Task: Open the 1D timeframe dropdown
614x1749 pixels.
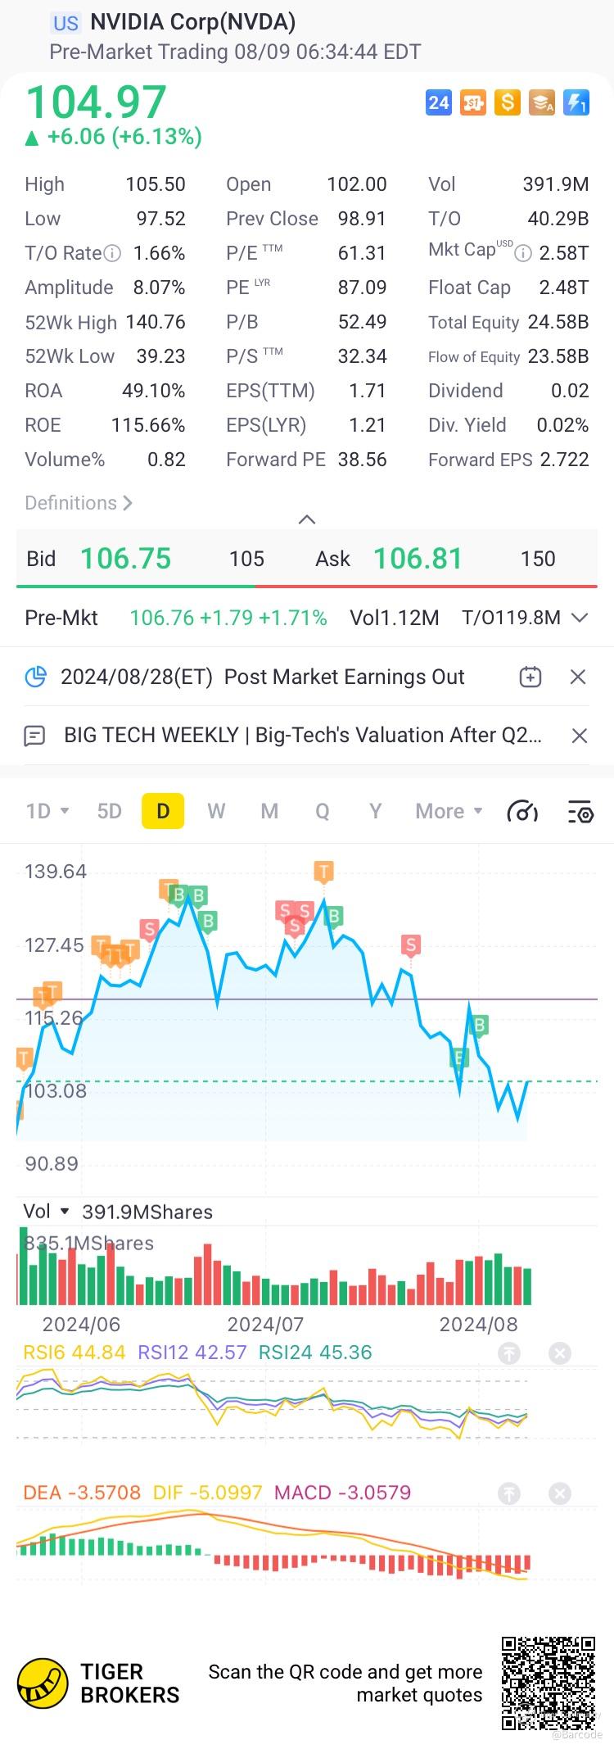Action: (x=47, y=811)
